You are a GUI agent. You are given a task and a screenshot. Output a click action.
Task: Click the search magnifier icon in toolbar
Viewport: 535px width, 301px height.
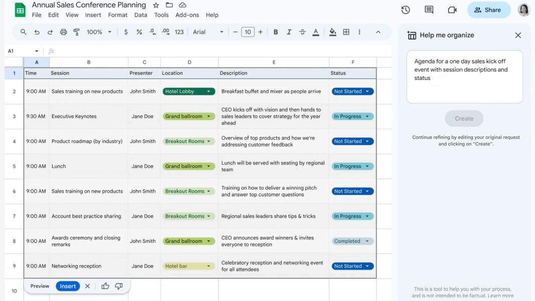point(24,32)
